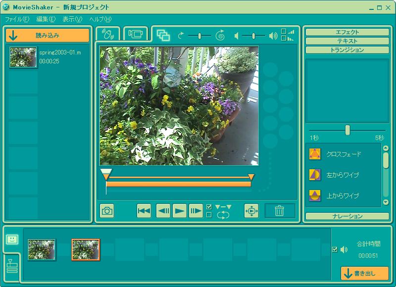Click the fade-in volume bars icon
This screenshot has width=396, height=287.
(x=291, y=32)
